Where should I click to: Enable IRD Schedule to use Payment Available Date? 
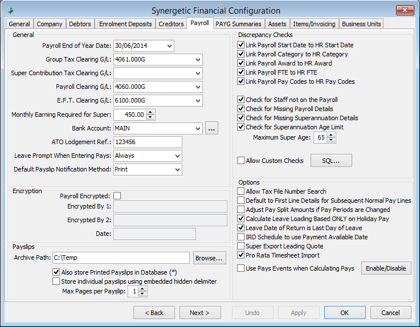point(241,237)
